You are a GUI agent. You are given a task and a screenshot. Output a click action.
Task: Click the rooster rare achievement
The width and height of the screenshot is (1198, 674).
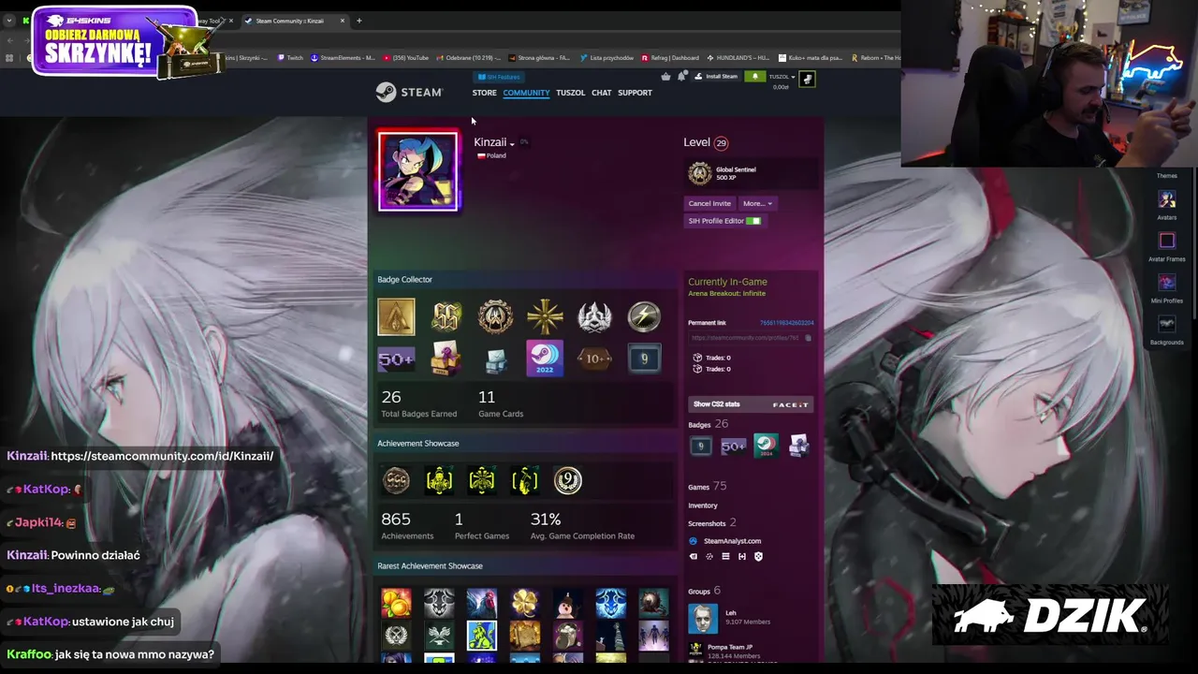(x=481, y=603)
